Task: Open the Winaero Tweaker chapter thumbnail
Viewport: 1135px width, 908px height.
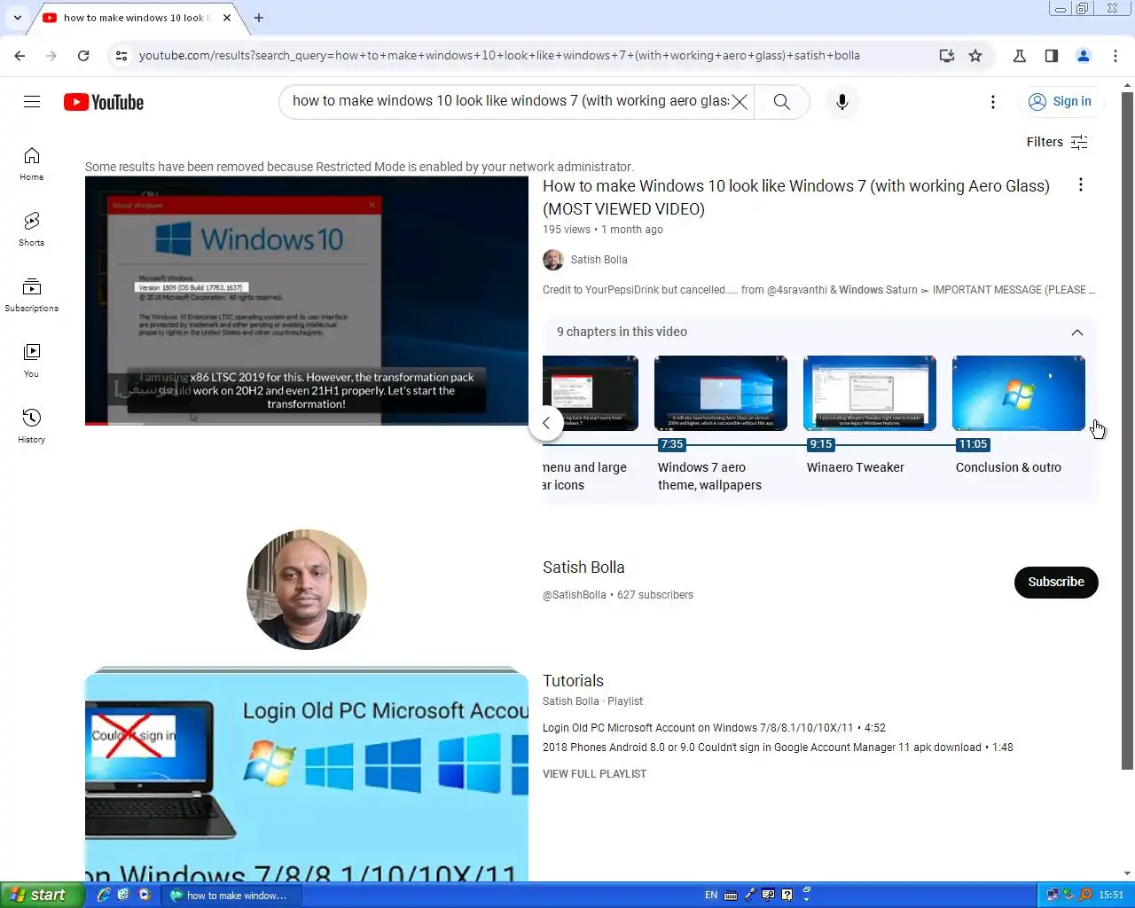Action: pyautogui.click(x=869, y=393)
